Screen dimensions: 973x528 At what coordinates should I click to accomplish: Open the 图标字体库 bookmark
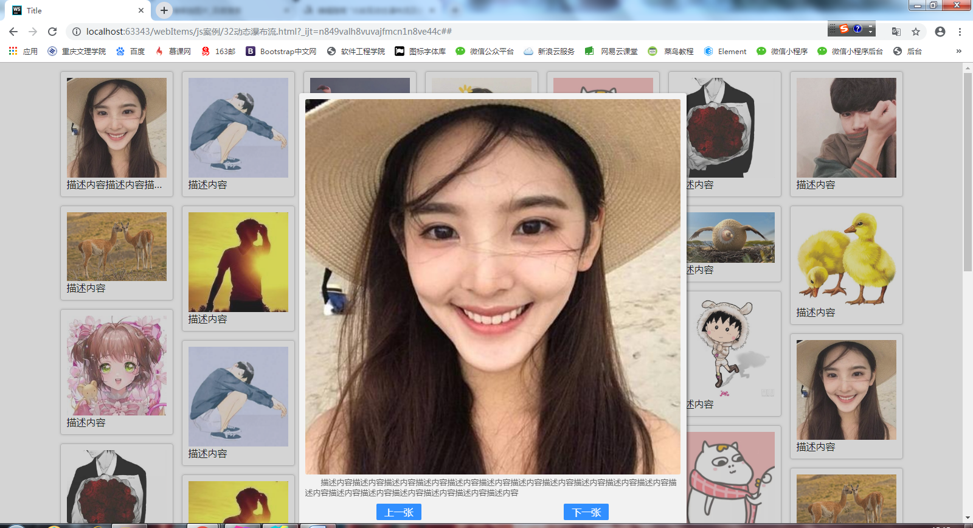point(420,52)
